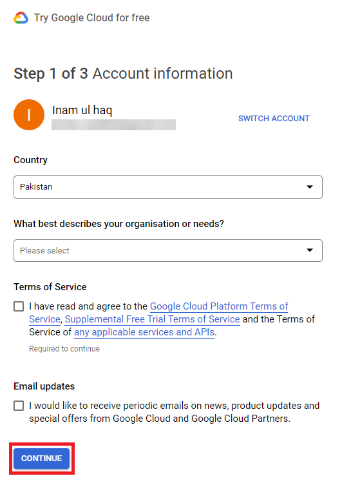Click the orange profile avatar with letter I

pos(29,115)
